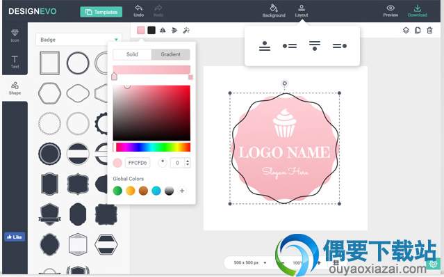Click the Global Colors heading
444x277 pixels.
pos(129,179)
